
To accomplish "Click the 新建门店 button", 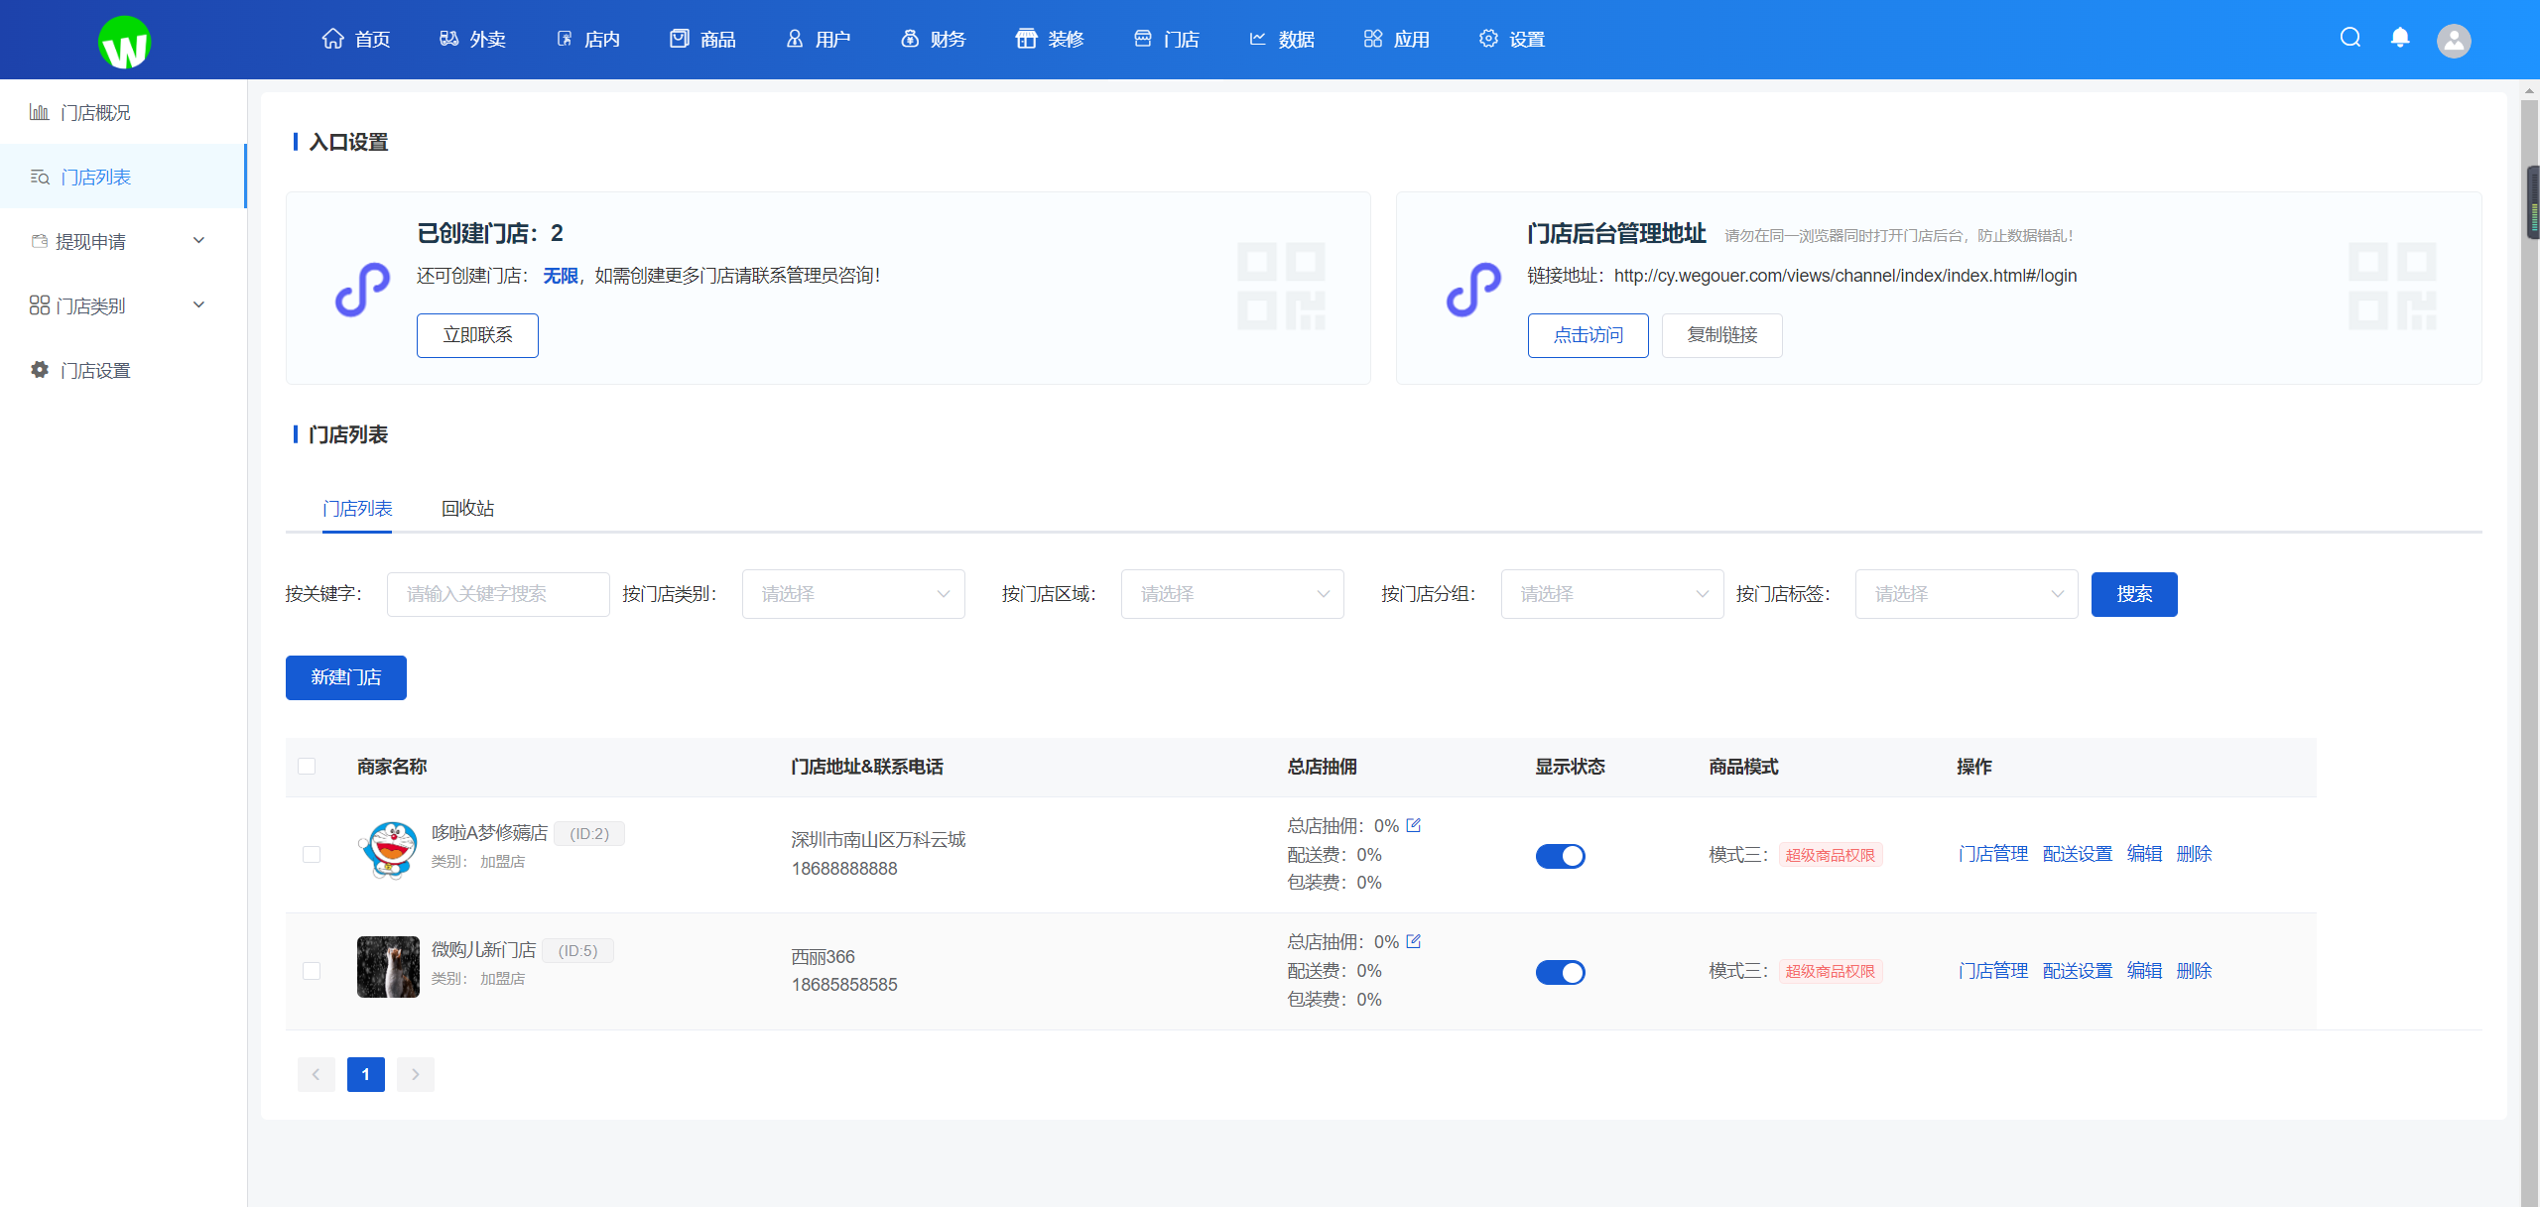I will coord(346,677).
